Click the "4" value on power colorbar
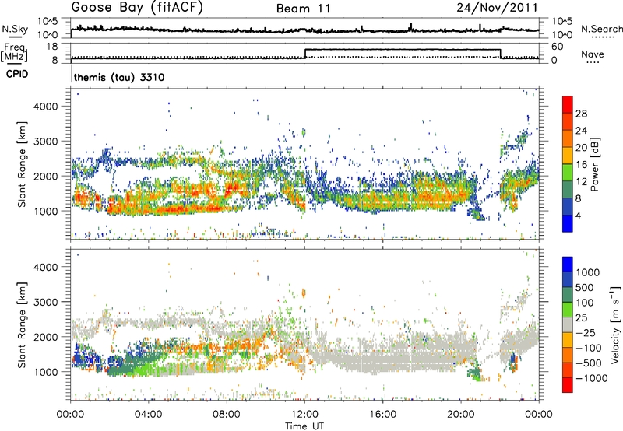 (x=579, y=216)
